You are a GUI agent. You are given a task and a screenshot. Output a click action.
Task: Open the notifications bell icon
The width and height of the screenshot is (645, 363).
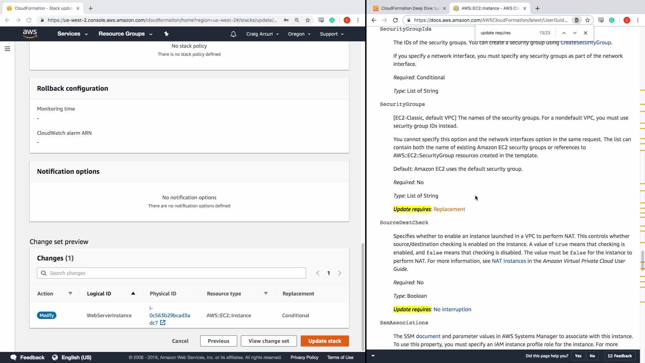(233, 34)
